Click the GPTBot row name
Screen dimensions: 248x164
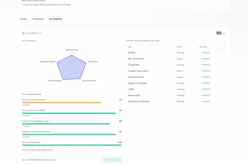[x=132, y=53]
